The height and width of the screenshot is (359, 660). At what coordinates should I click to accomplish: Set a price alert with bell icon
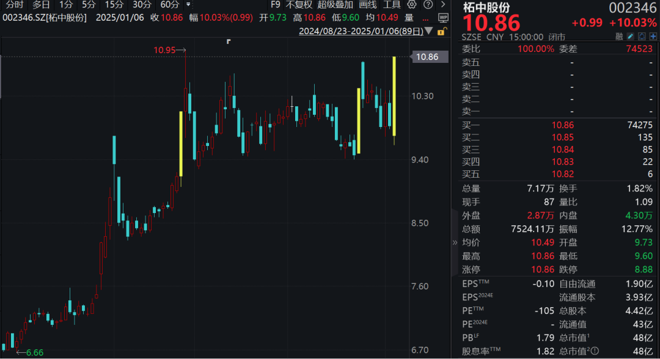641,36
